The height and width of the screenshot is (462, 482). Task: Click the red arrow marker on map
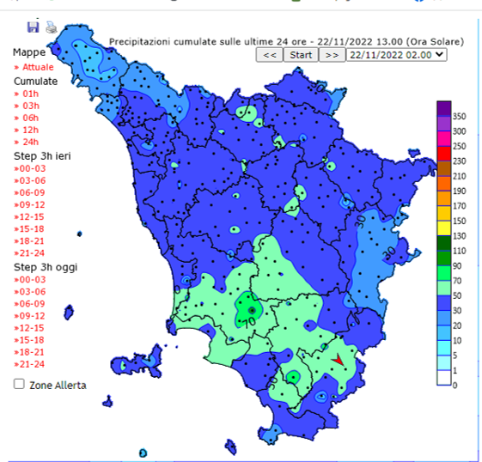click(x=338, y=360)
